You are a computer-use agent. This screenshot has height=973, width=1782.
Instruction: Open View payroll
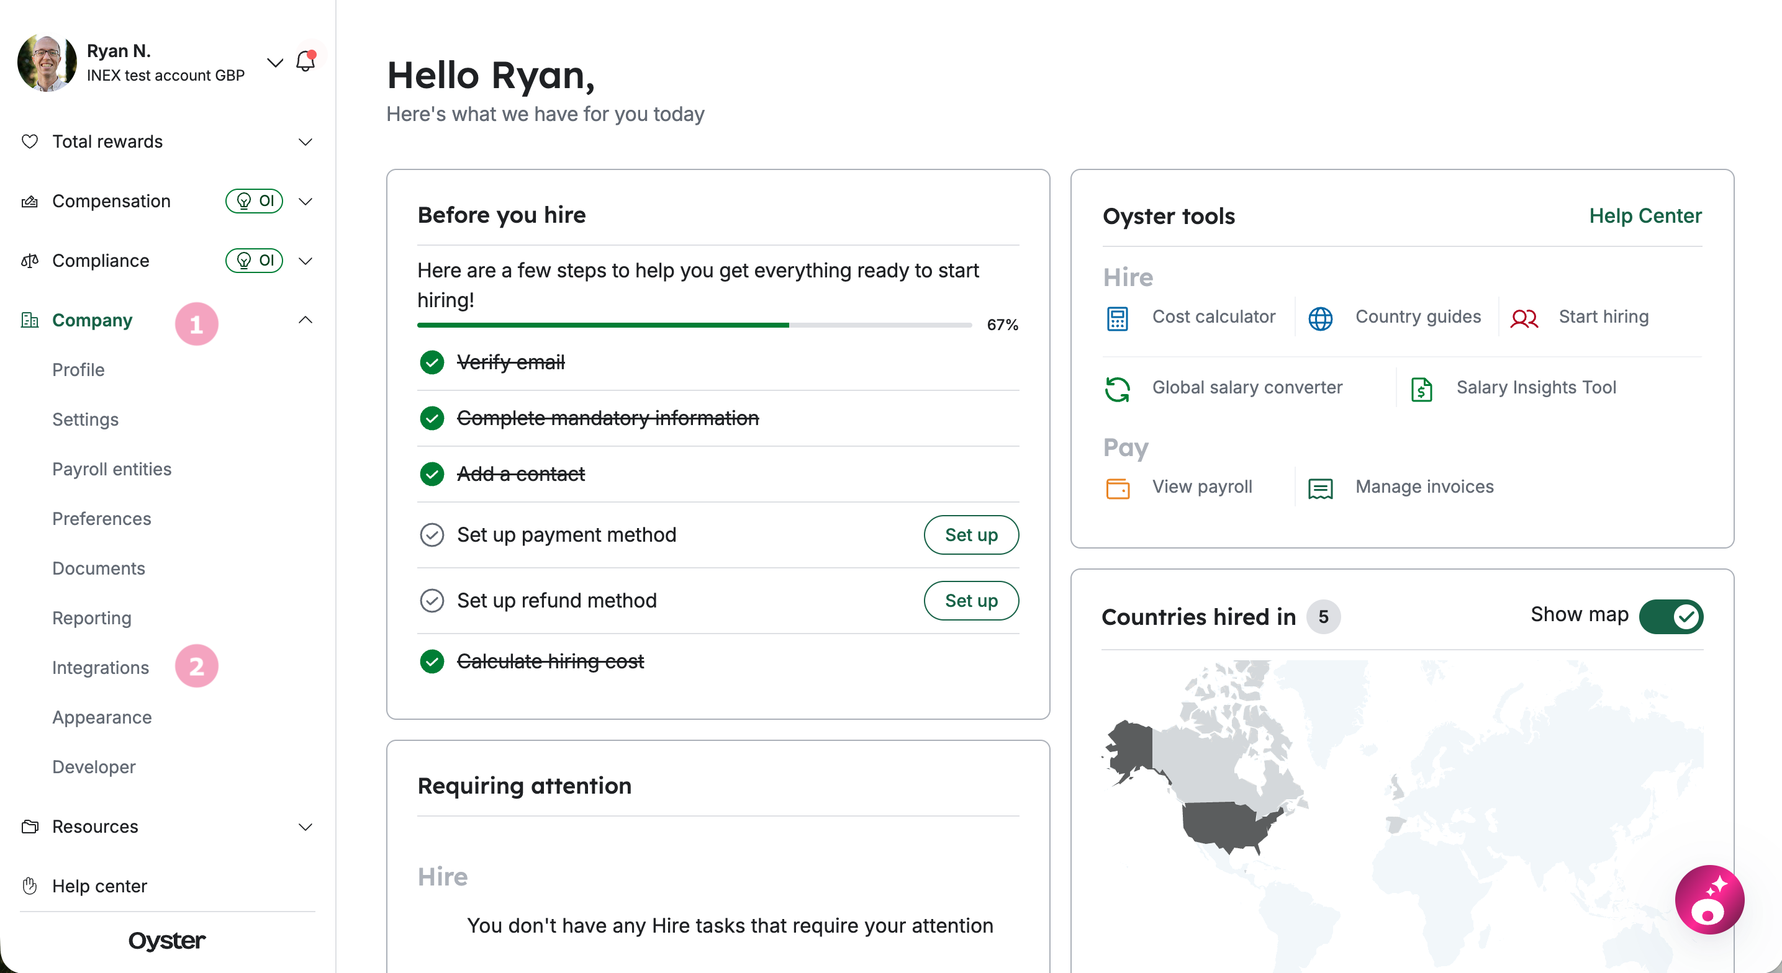click(1201, 487)
